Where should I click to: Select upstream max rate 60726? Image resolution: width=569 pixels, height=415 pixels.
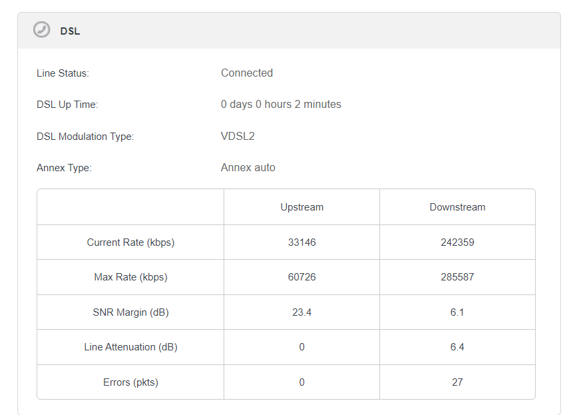point(302,277)
